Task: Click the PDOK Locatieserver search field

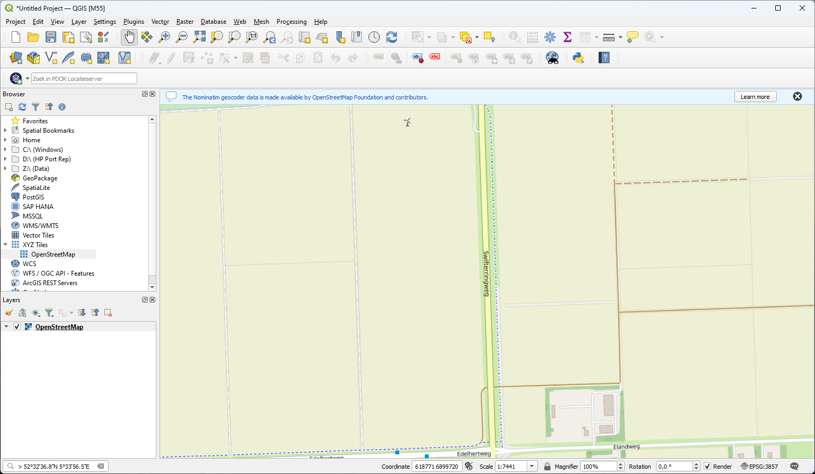Action: point(84,78)
